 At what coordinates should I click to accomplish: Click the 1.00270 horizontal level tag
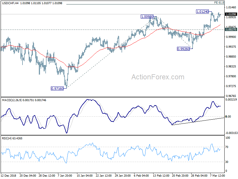click(231, 29)
